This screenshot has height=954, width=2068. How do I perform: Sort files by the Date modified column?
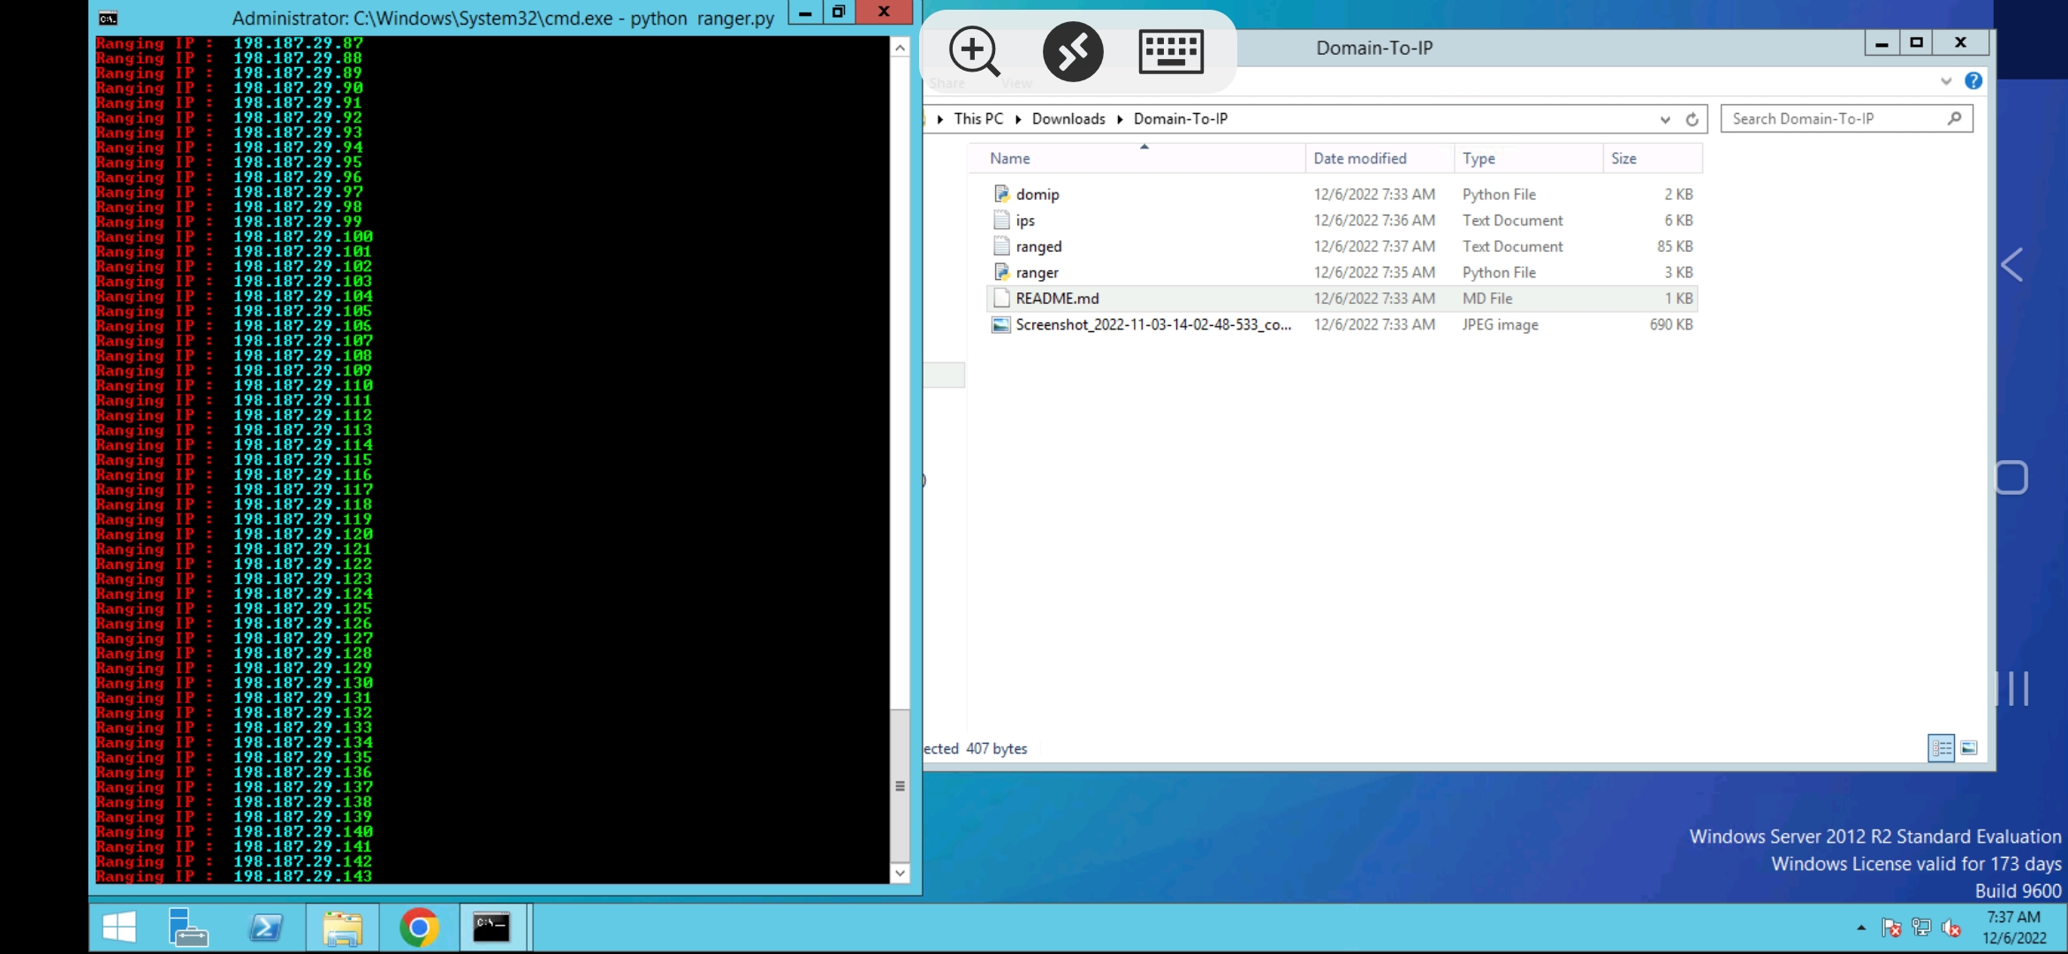(x=1359, y=158)
